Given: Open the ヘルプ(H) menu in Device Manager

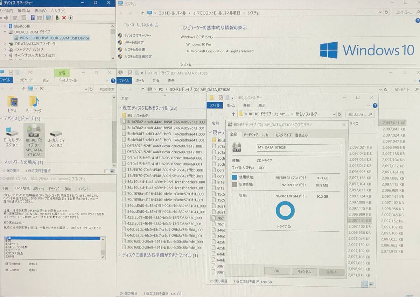Looking at the screenshot, I should (x=58, y=10).
